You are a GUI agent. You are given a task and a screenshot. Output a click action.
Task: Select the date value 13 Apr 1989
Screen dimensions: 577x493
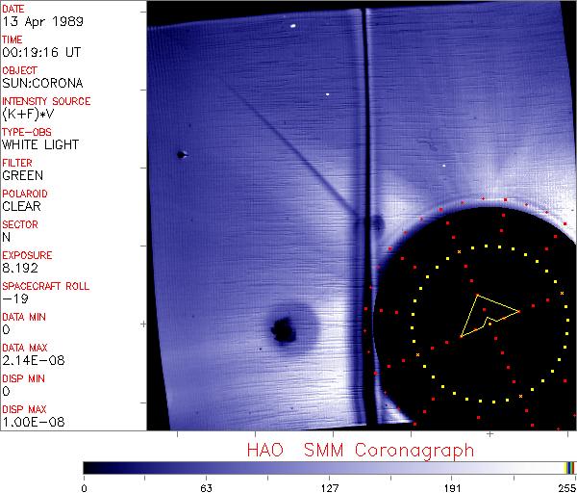(42, 21)
